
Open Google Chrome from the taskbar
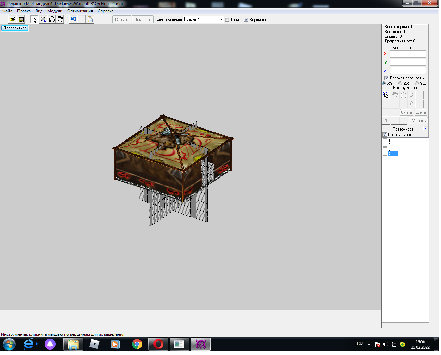137,344
